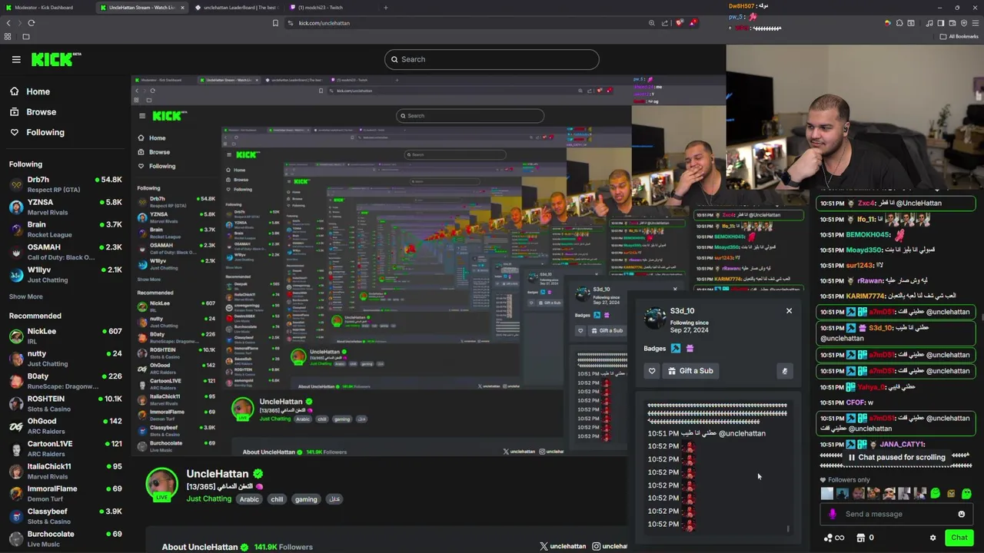Focus the Kick search field
Image resolution: width=984 pixels, height=553 pixels.
(x=492, y=59)
